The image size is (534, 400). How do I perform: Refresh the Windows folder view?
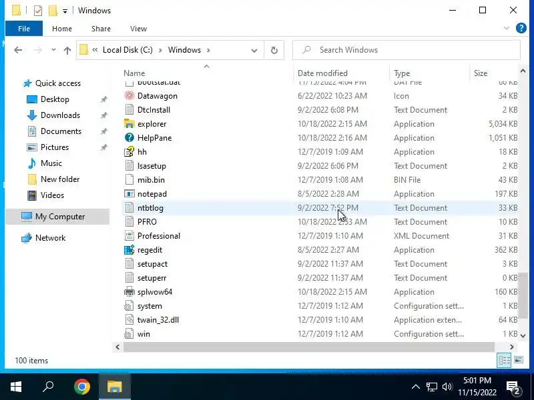click(274, 51)
